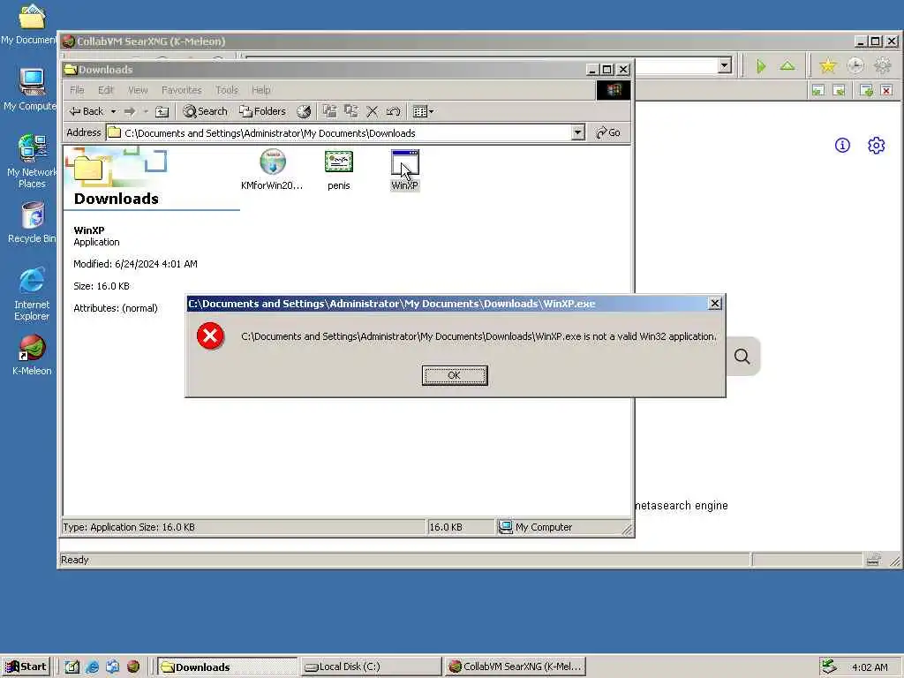Open My Network Places desktop icon

[x=32, y=161]
